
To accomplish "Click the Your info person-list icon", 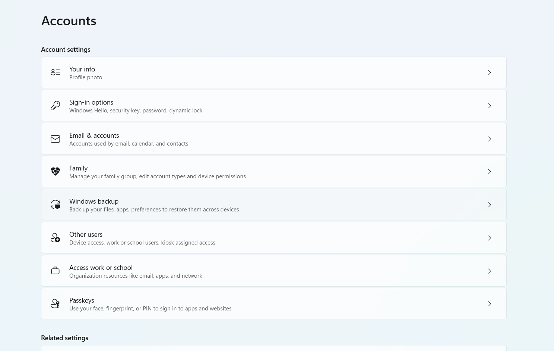I will 55,72.
